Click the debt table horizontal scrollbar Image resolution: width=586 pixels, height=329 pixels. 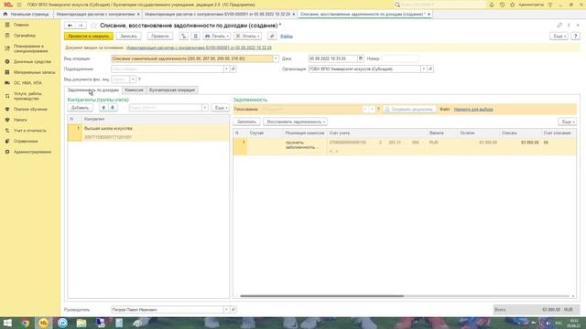click(x=321, y=296)
